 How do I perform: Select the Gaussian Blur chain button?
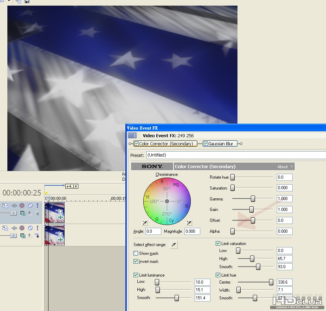pos(220,144)
